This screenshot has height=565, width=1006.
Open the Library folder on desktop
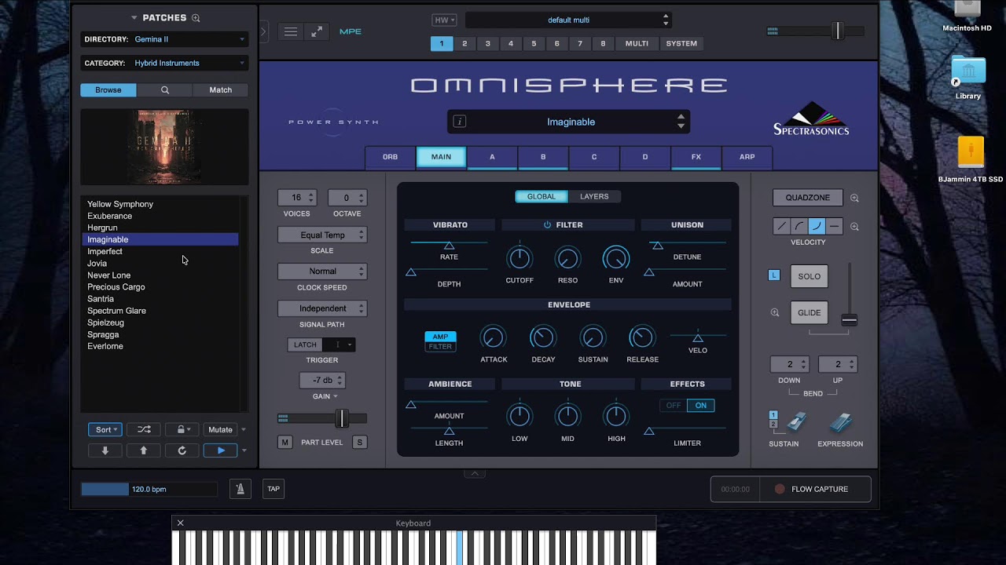[x=968, y=72]
